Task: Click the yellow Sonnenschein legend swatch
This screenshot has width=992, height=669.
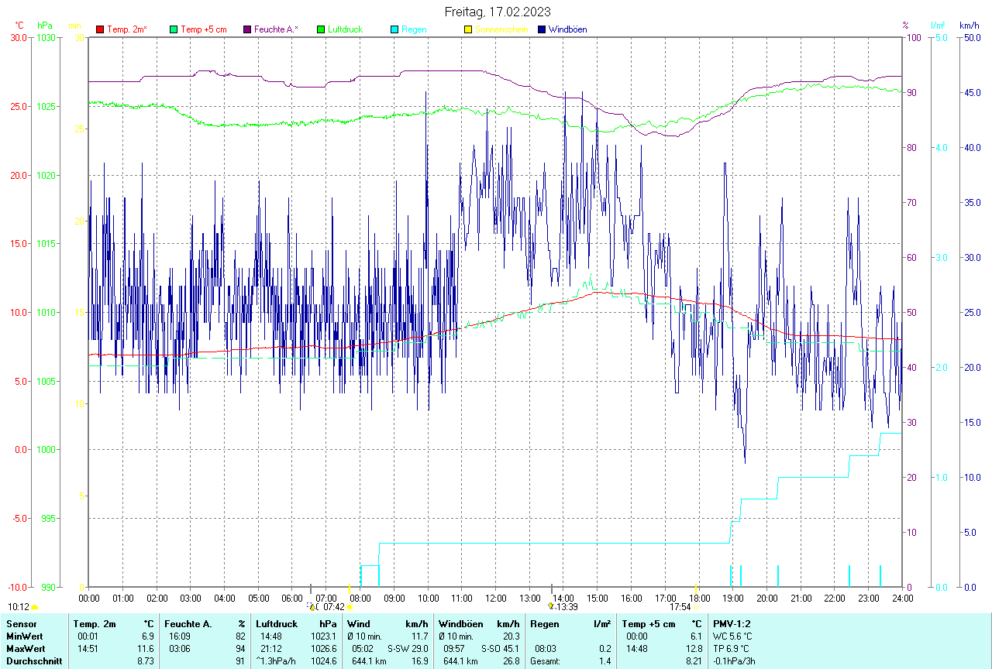Action: click(x=467, y=29)
